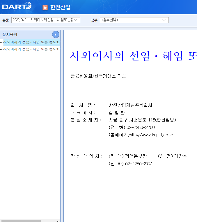Click the 한전산업 company name header

60,7
